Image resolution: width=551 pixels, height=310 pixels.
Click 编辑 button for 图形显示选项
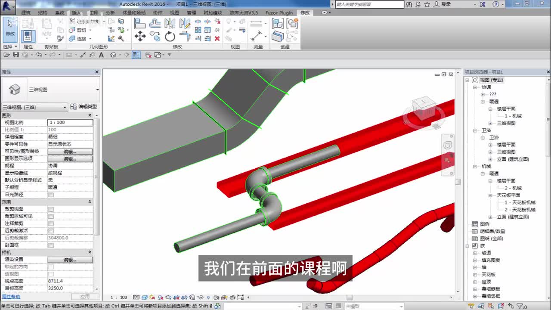pyautogui.click(x=70, y=159)
